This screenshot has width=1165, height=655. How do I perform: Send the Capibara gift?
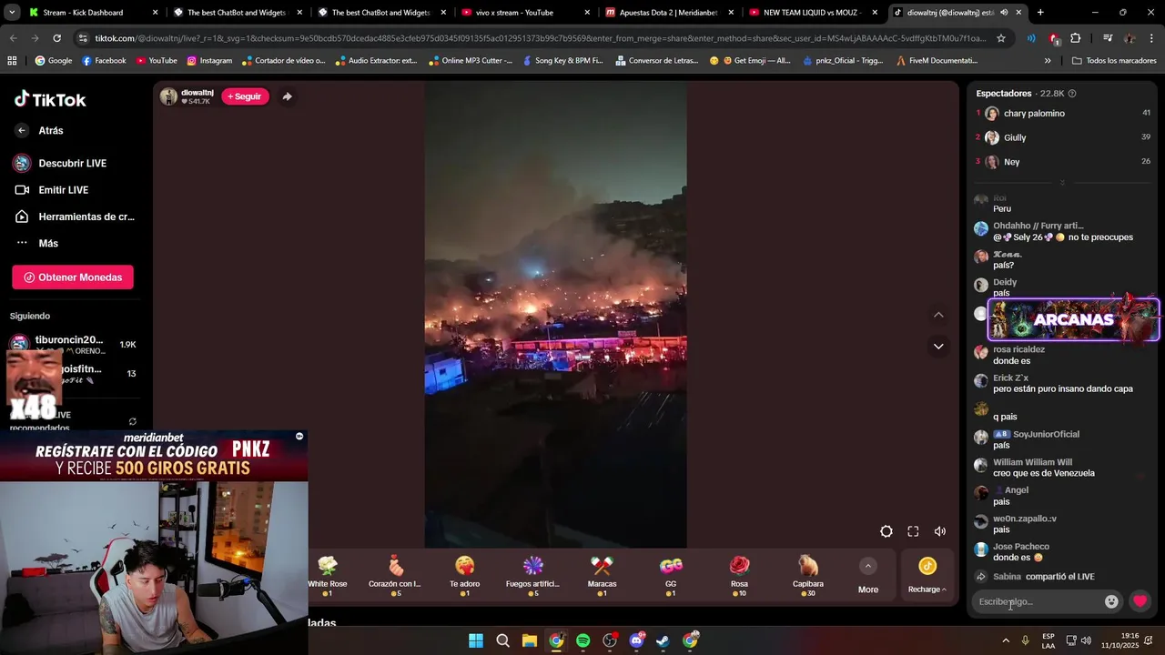coord(808,576)
